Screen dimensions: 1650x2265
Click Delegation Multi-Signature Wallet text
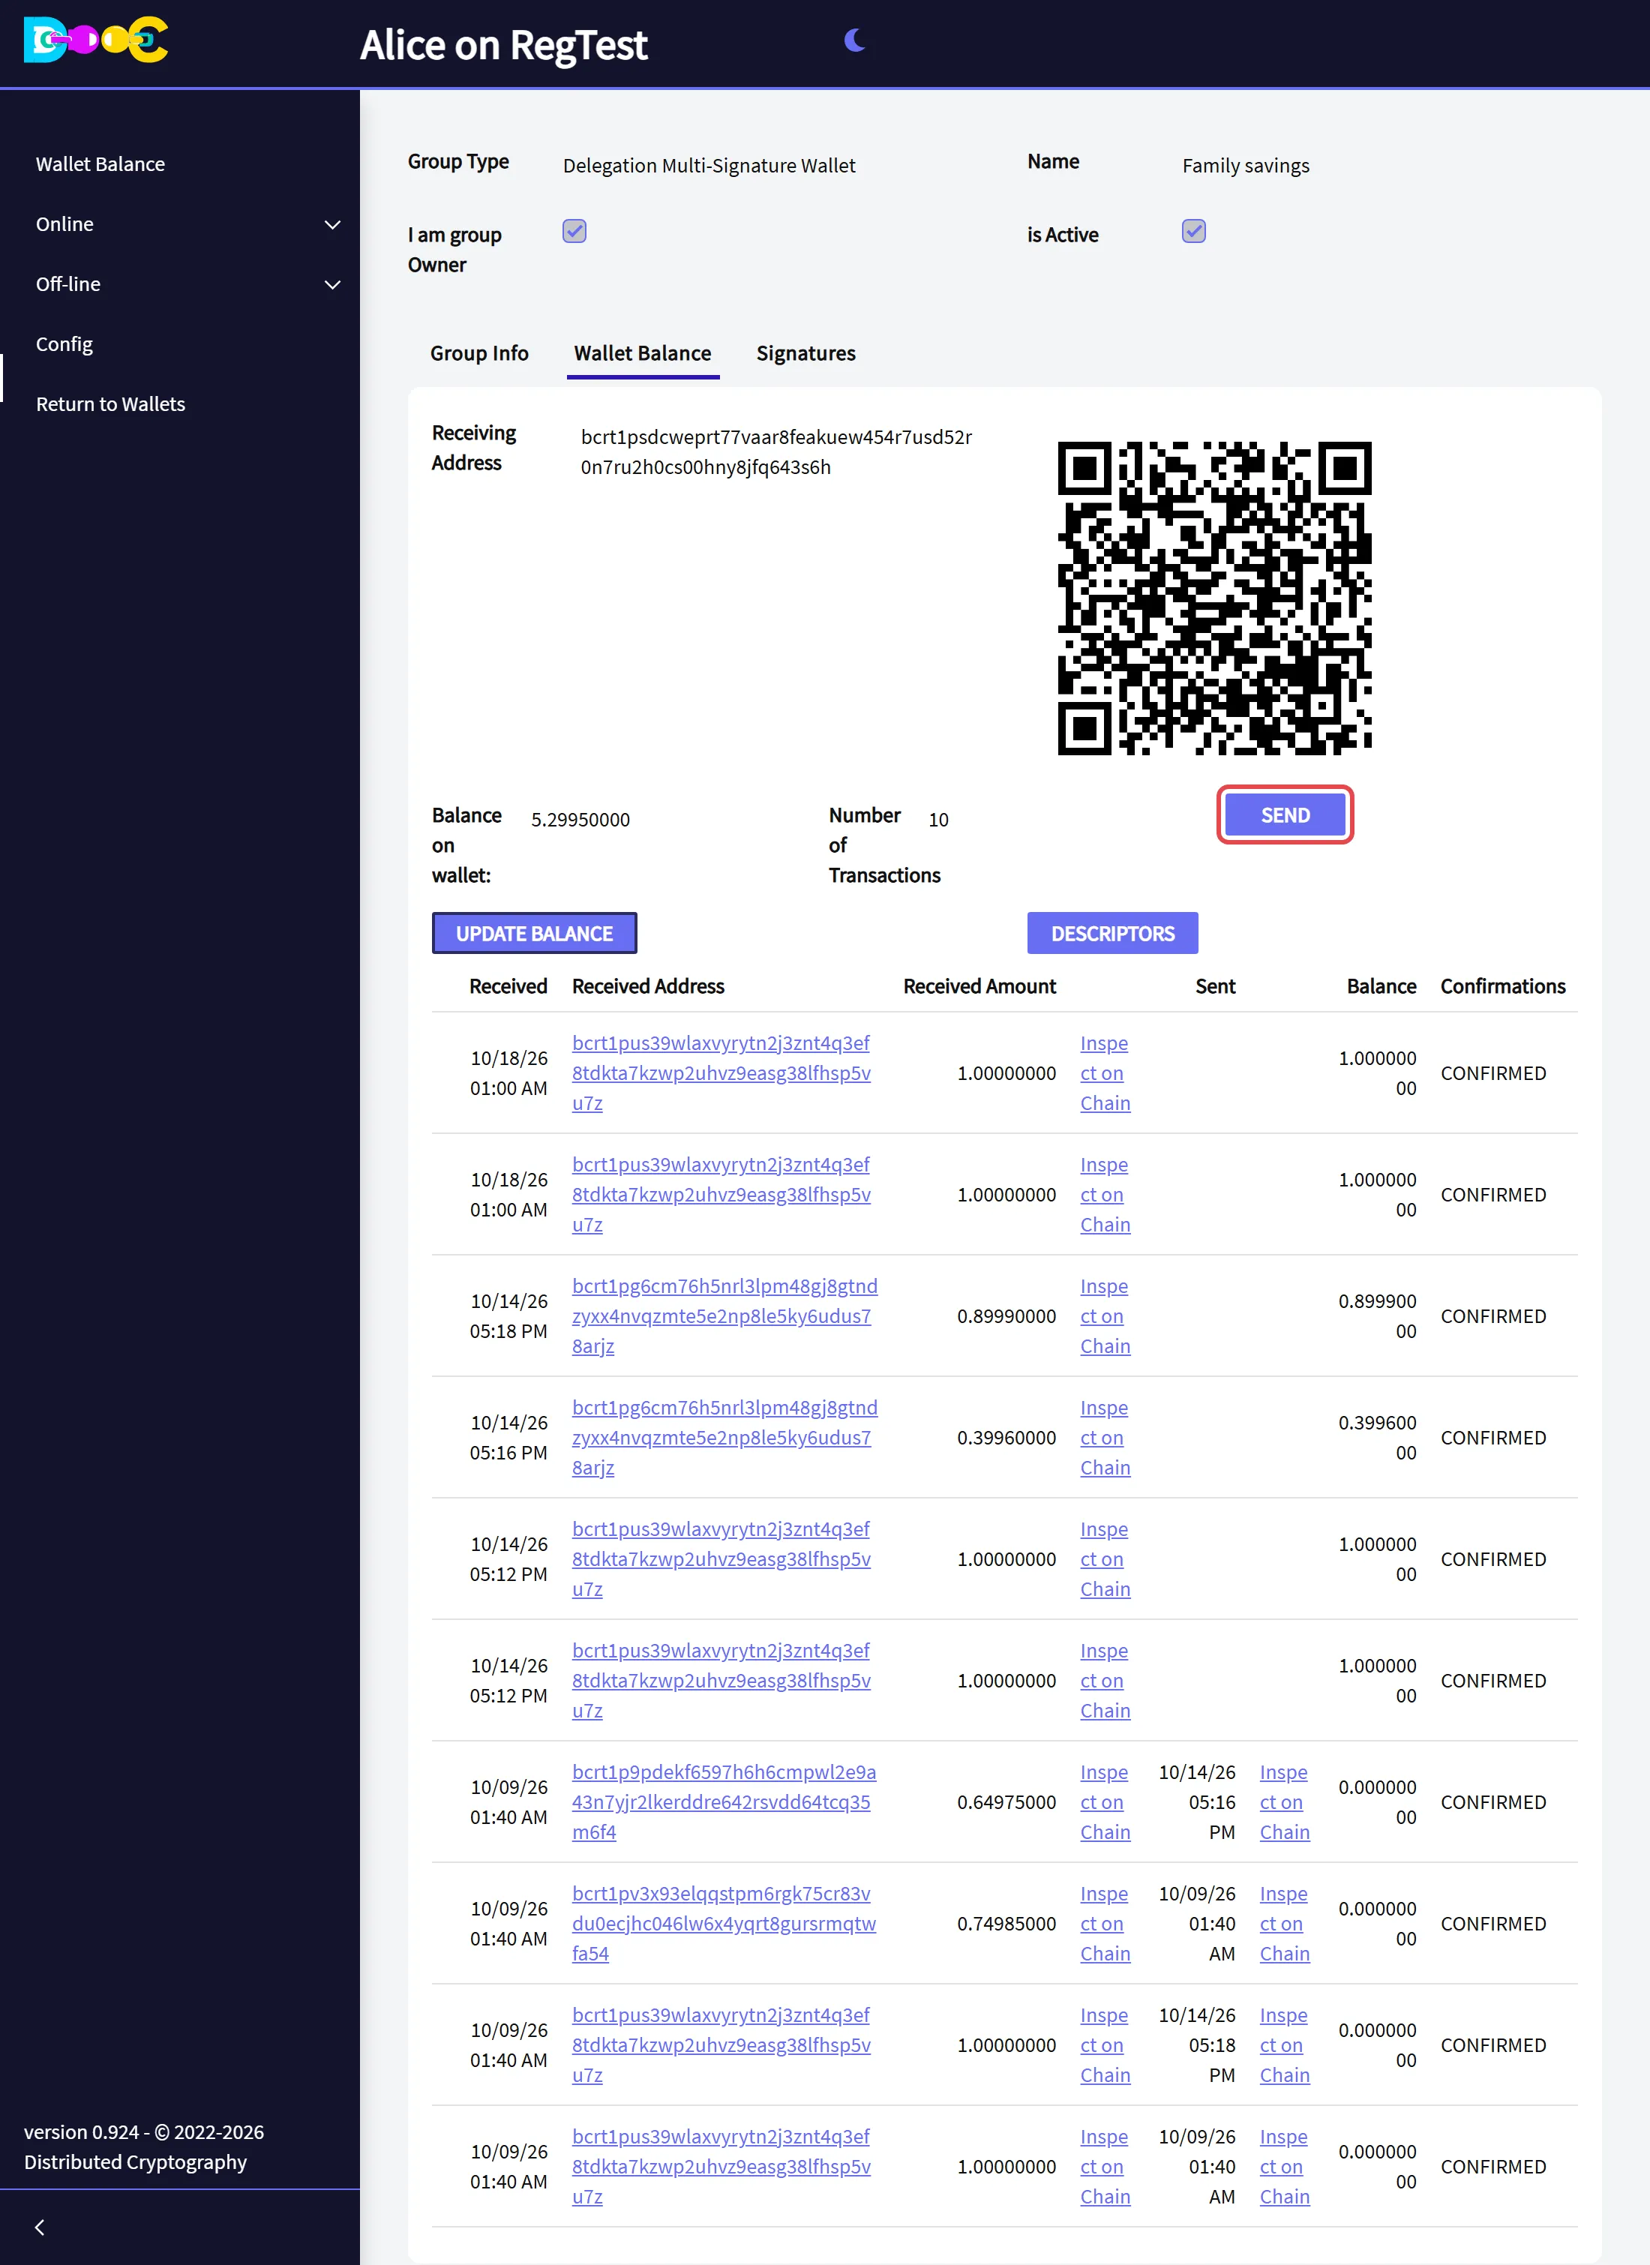[x=709, y=166]
